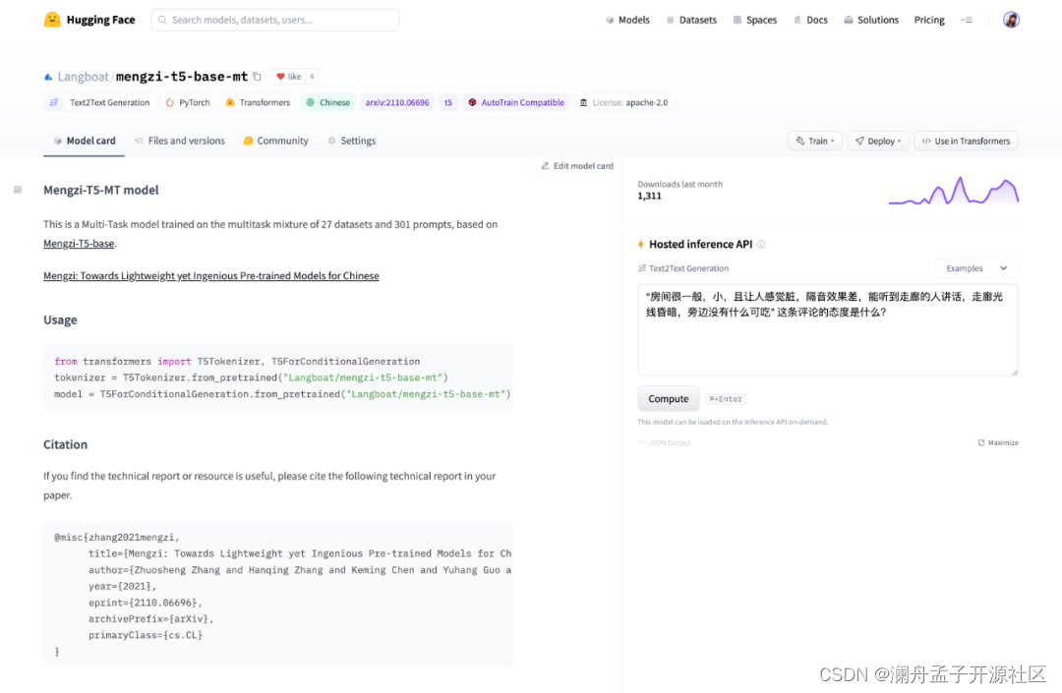Click the like count number 4
The width and height of the screenshot is (1062, 693).
pos(312,77)
